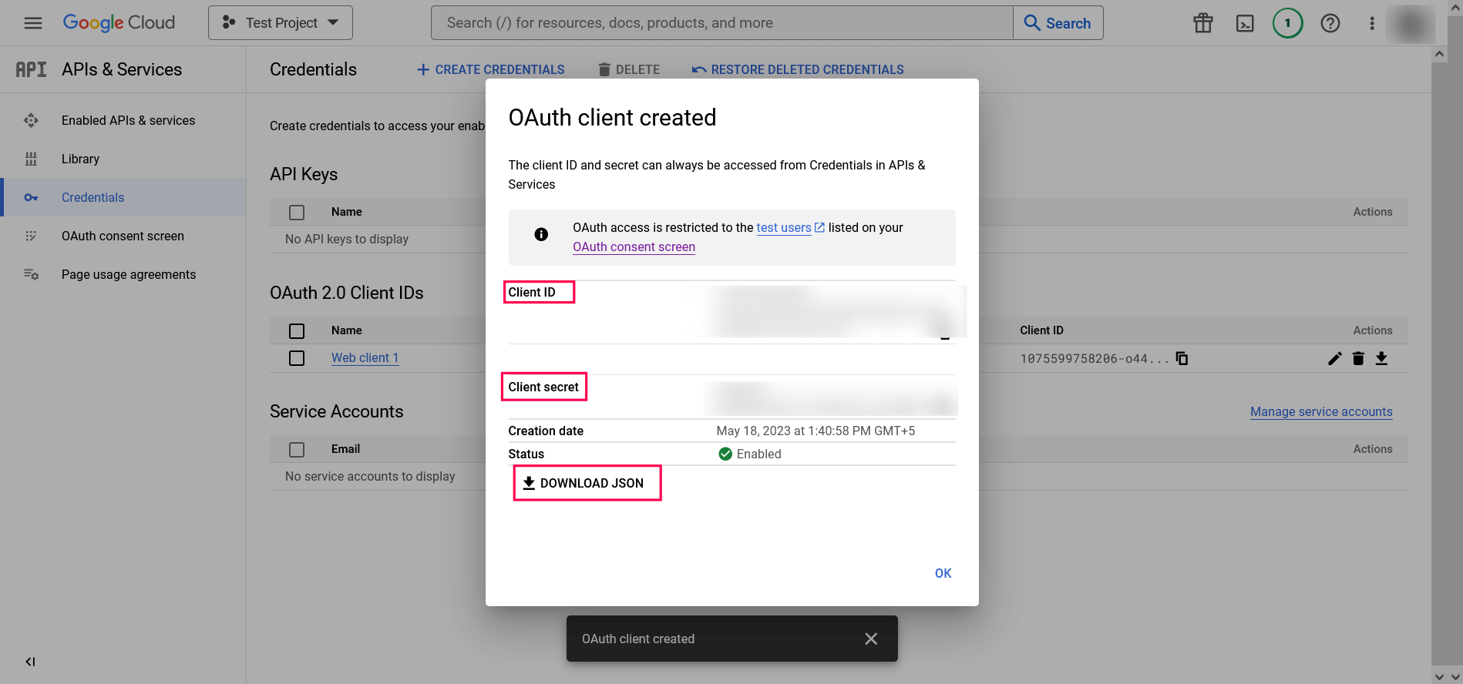Collapse the left navigation side panel
Image resolution: width=1463 pixels, height=684 pixels.
point(30,662)
